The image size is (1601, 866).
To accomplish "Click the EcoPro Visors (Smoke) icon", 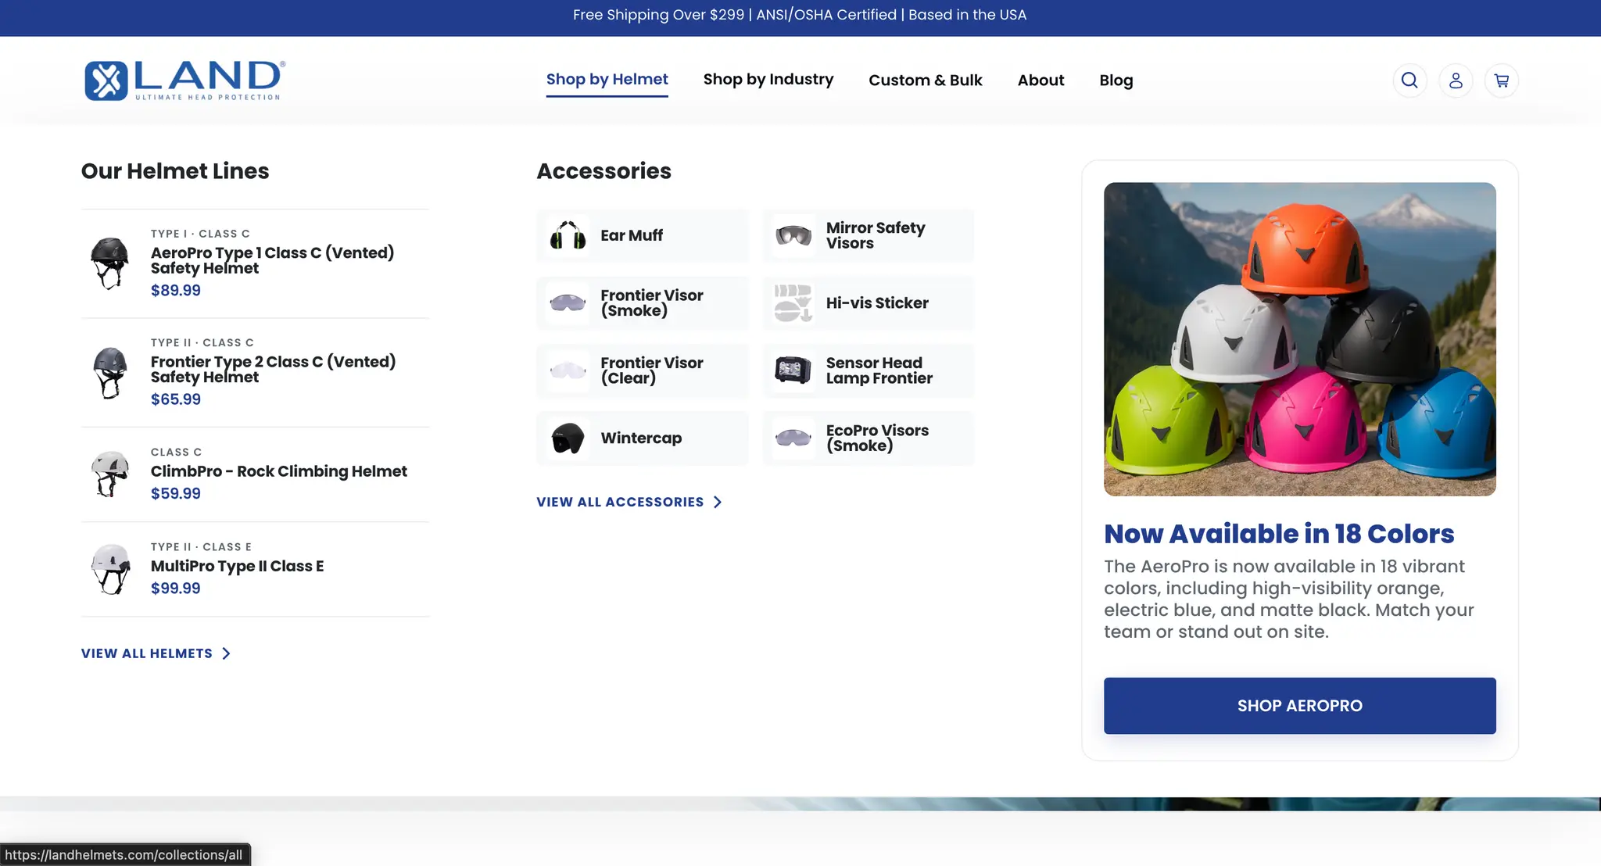I will click(x=793, y=438).
